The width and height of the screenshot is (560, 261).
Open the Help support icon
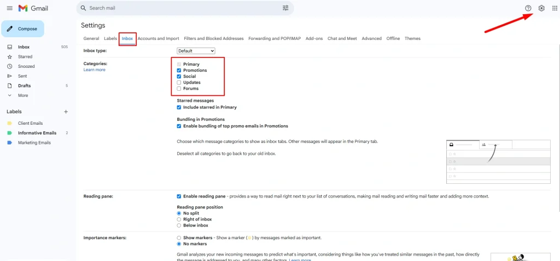pyautogui.click(x=528, y=8)
